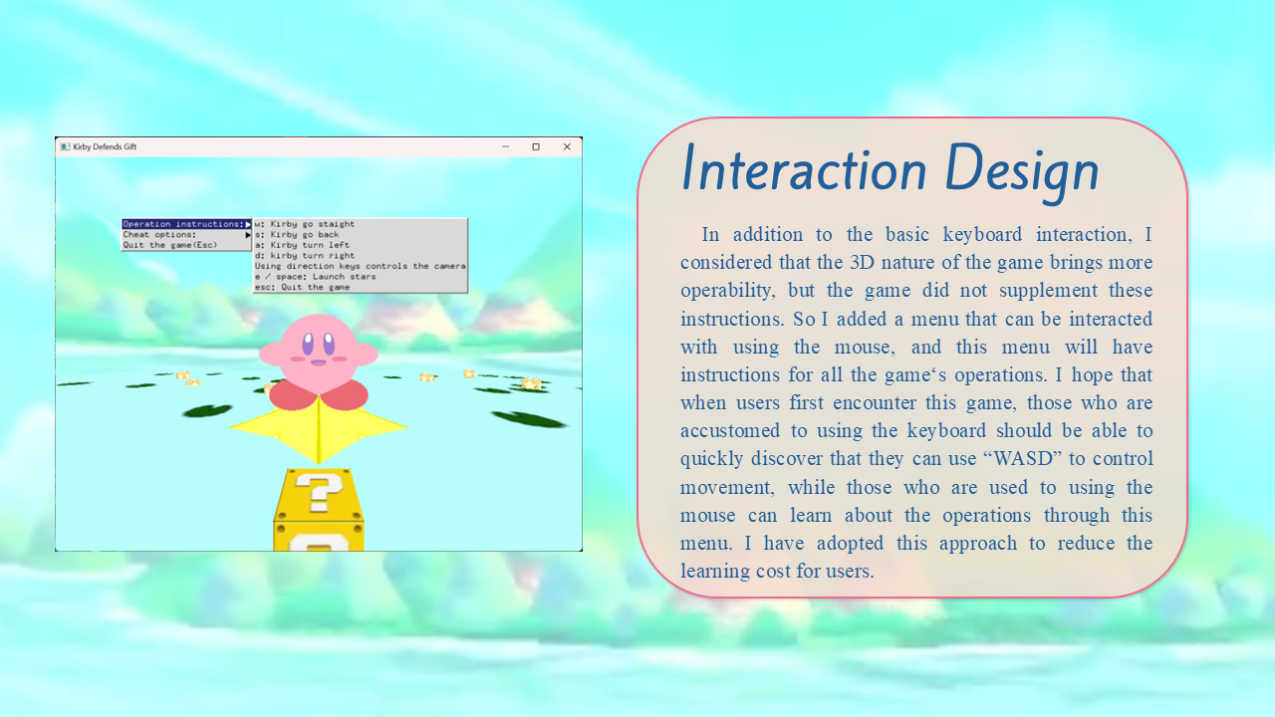Choose 'w: Kirby go staight' submenu entry
This screenshot has height=717, width=1275.
[360, 224]
